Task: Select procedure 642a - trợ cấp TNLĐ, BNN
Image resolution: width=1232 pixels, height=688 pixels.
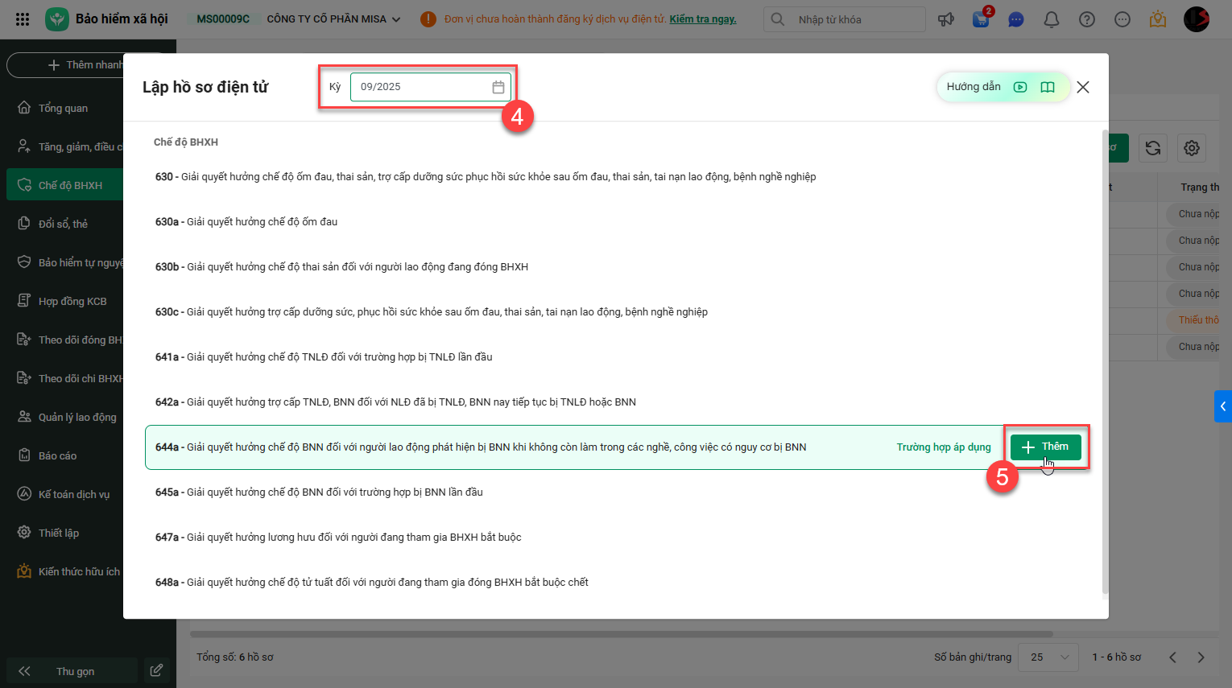Action: click(618, 402)
